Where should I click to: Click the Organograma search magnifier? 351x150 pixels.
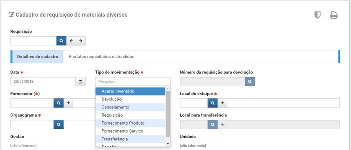tap(59, 125)
